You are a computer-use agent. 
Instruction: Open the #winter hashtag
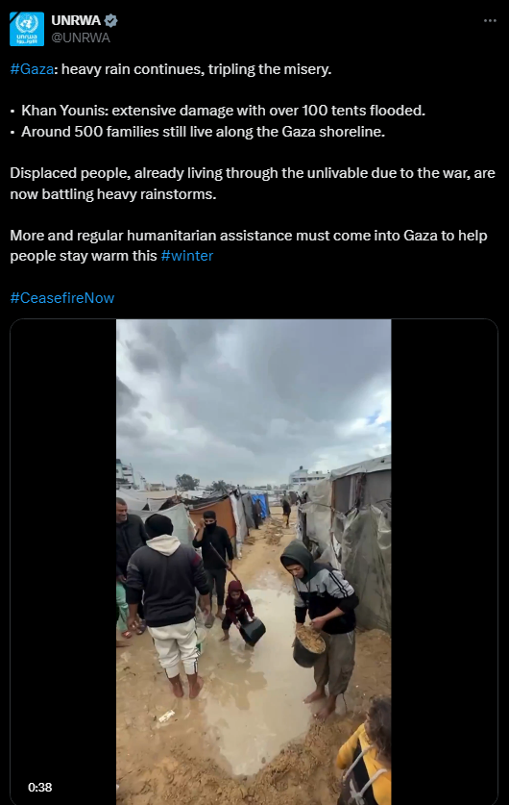coord(186,256)
